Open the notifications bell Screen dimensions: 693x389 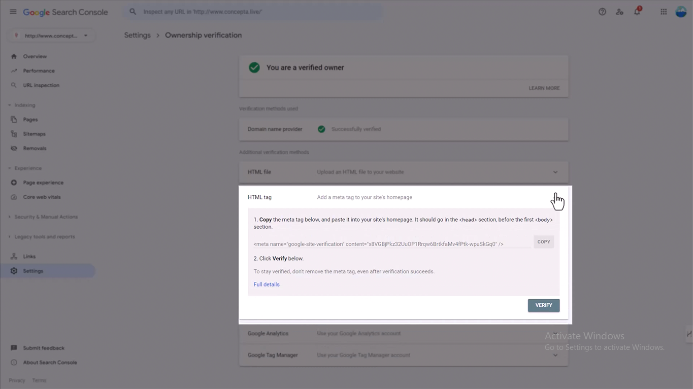(637, 11)
